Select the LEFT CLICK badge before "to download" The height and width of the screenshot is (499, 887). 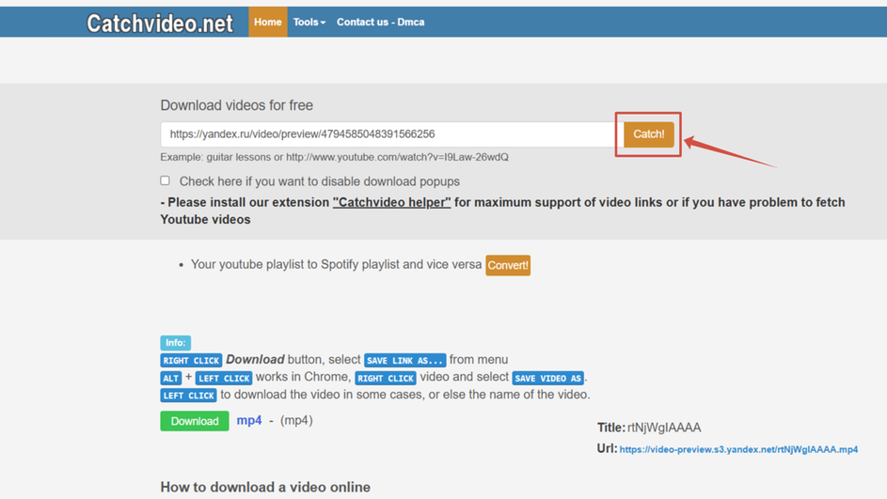point(188,395)
